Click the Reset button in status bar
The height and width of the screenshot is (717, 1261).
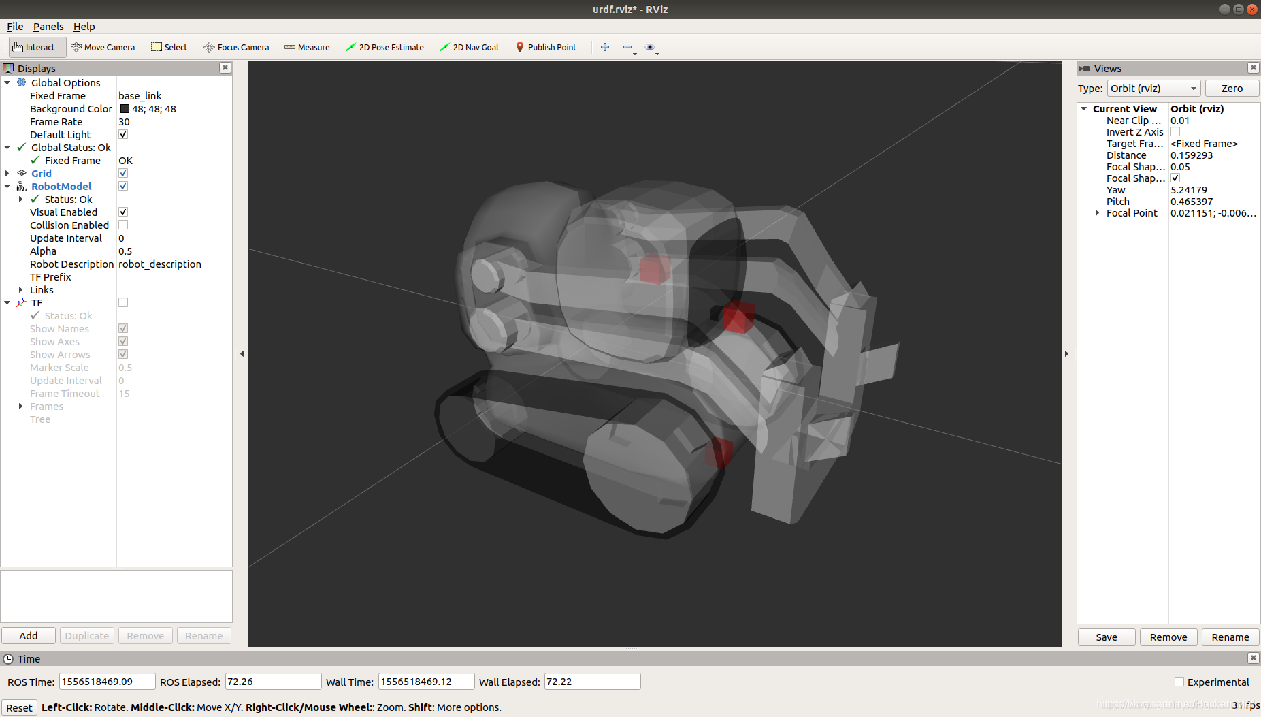(19, 707)
